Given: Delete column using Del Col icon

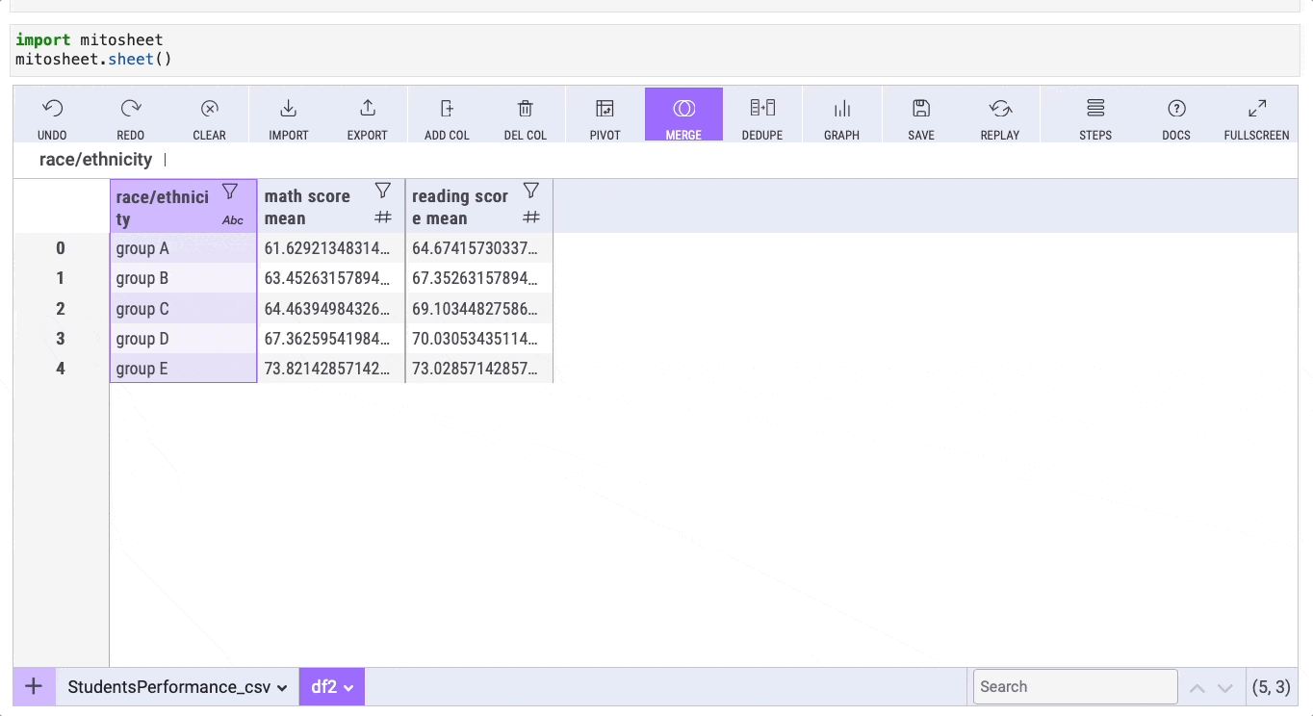Looking at the screenshot, I should (x=526, y=109).
